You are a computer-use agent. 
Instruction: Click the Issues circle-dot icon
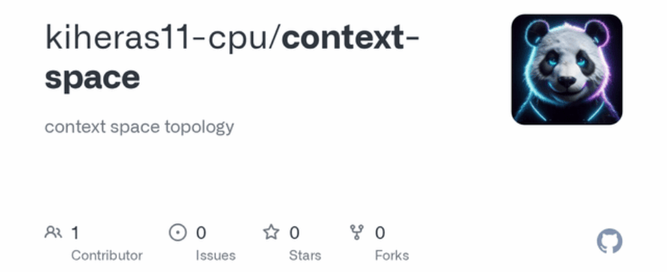coord(177,233)
